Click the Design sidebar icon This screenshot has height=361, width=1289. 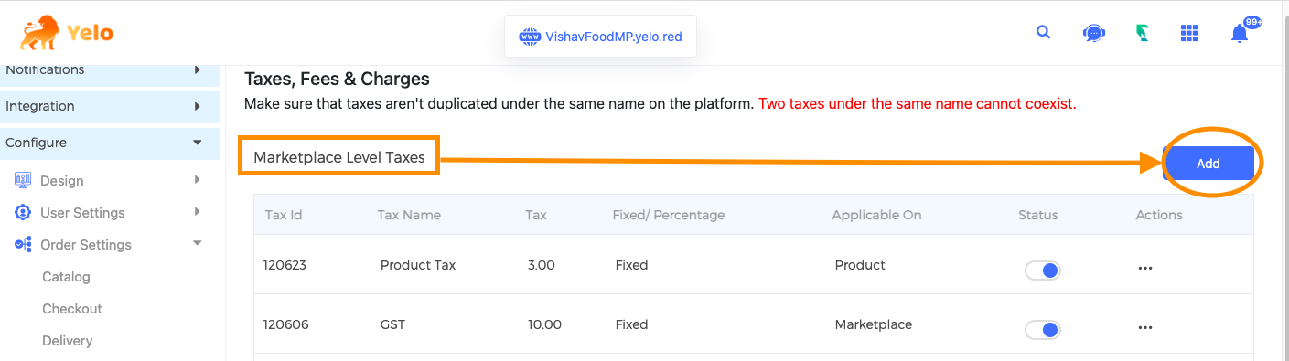tap(23, 180)
